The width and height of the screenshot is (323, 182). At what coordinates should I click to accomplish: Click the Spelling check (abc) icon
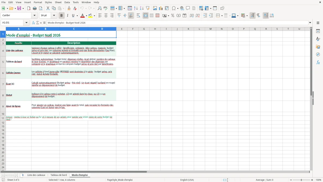tap(106, 8)
